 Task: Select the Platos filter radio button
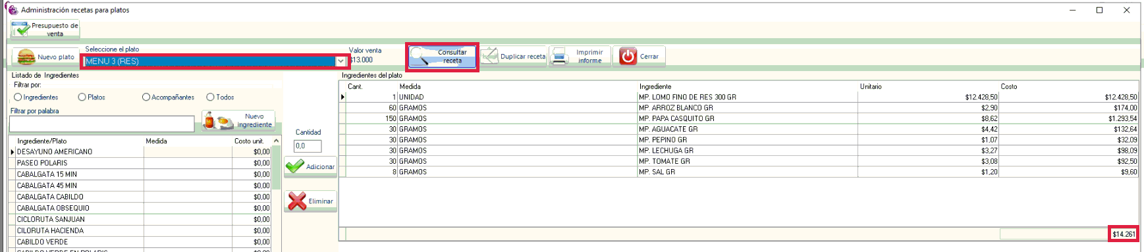[x=82, y=97]
